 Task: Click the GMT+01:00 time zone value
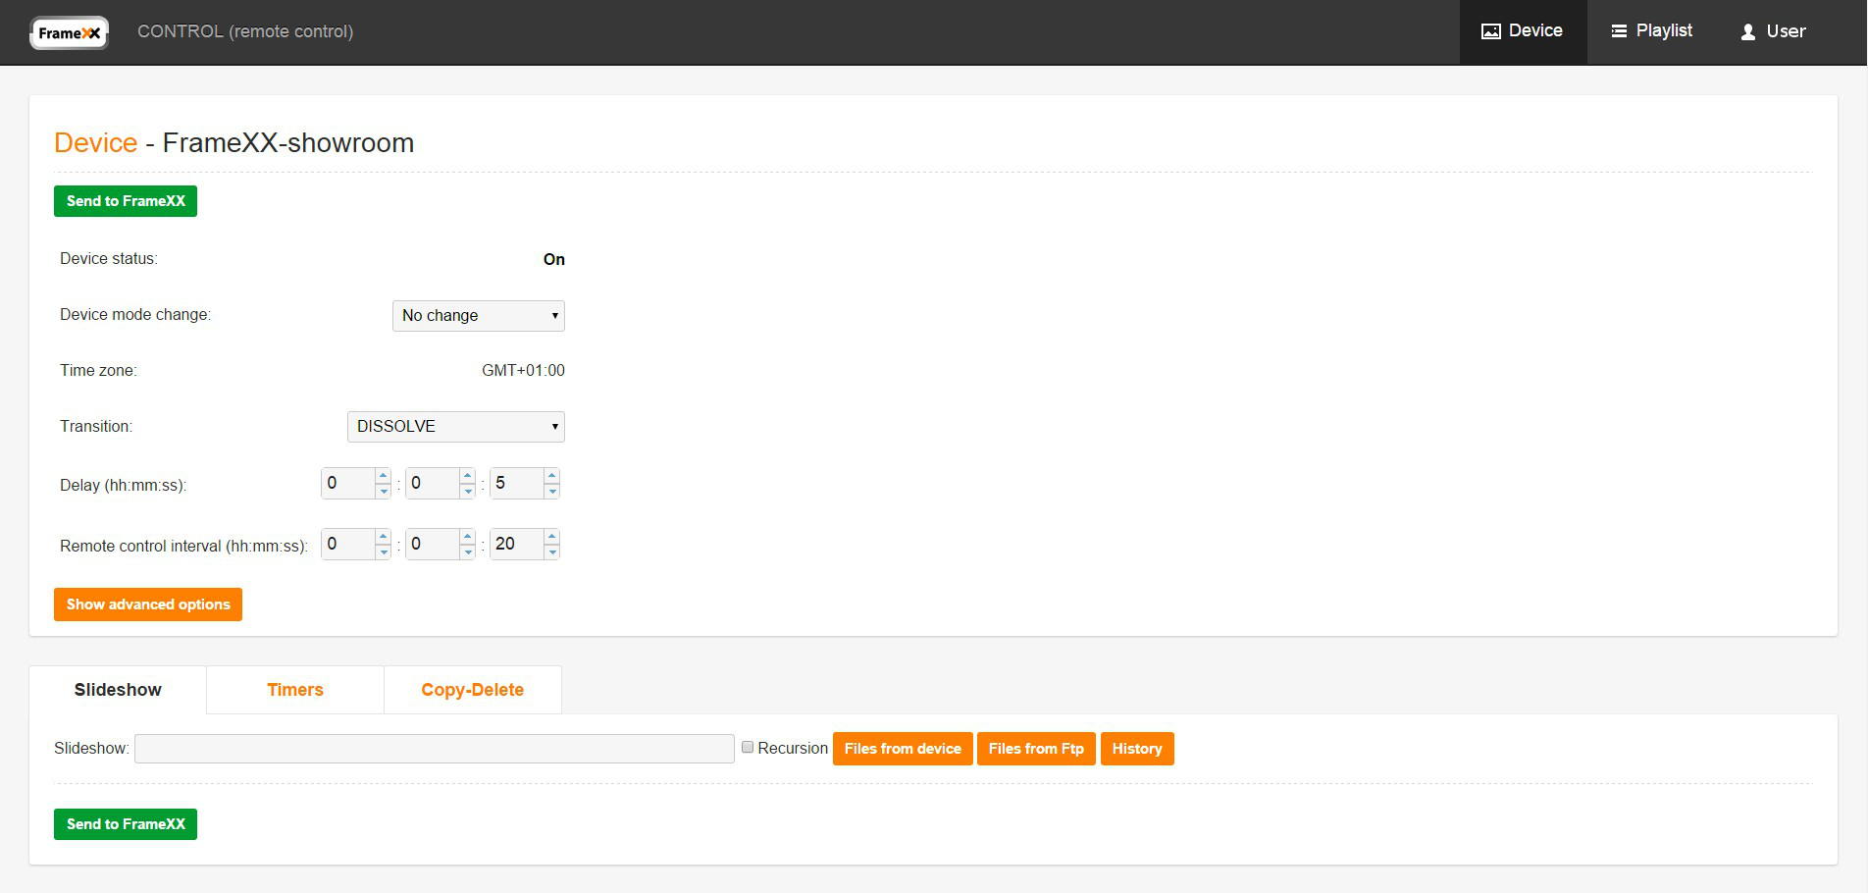tap(523, 371)
